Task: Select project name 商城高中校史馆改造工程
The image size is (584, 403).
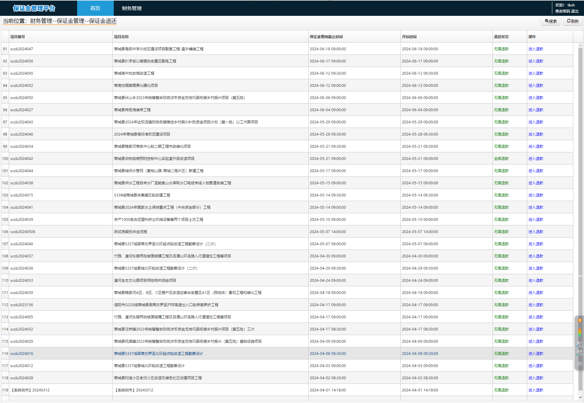Action: pos(134,73)
